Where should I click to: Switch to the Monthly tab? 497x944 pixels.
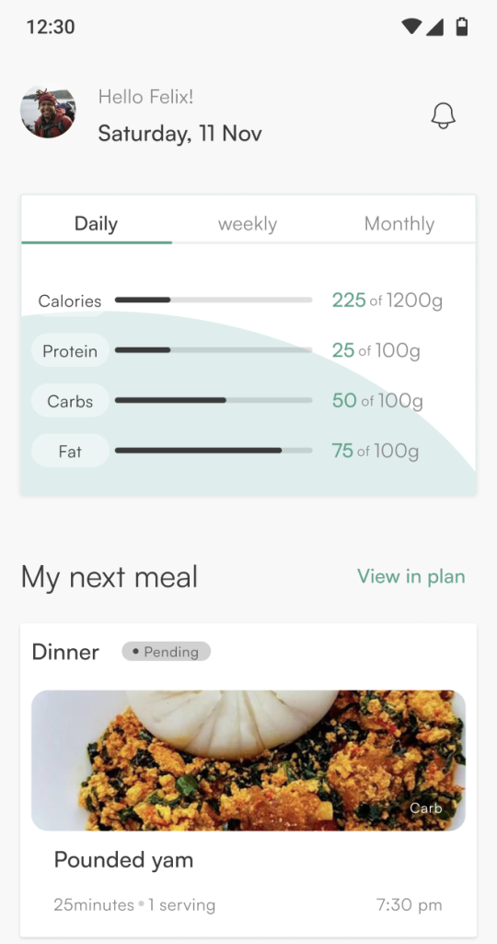click(x=399, y=224)
